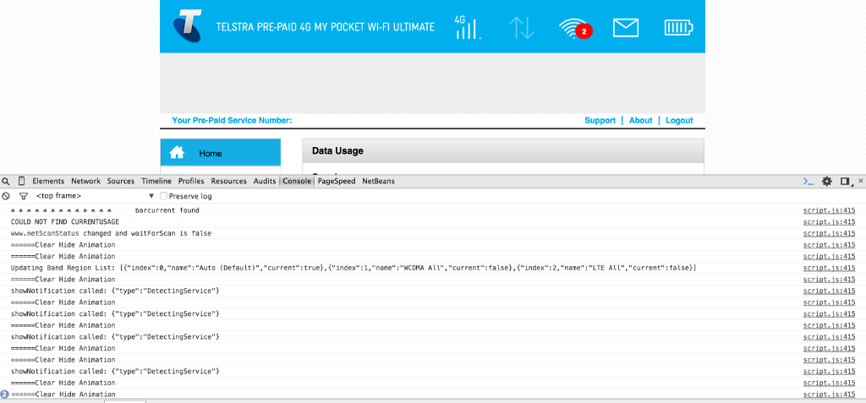Open script.js:415 link for COULD NOT FIND CURRENTUSAGE
Screen dimensions: 866x403
[829, 222]
